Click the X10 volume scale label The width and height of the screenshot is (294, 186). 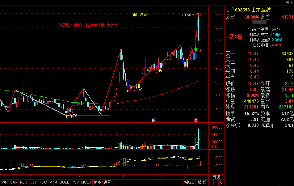tap(212, 147)
